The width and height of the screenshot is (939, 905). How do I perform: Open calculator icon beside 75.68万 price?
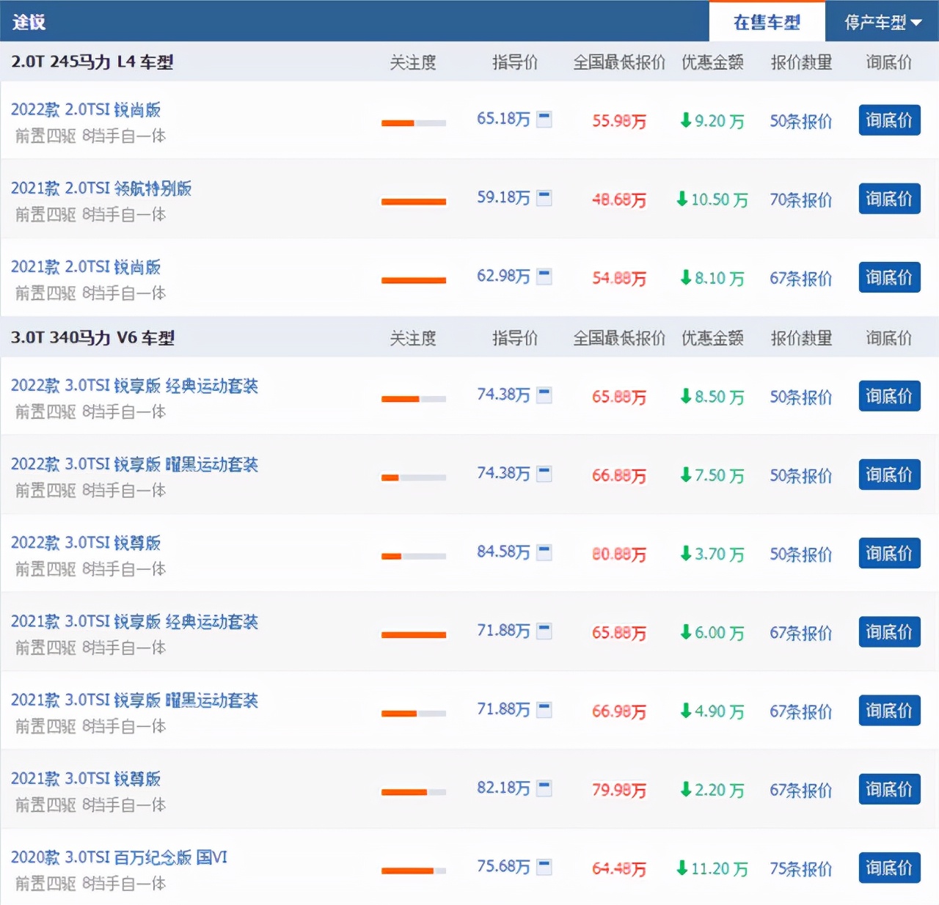click(544, 867)
